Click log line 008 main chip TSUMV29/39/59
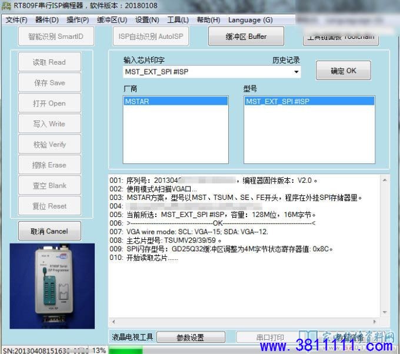400x354 pixels. pos(166,241)
